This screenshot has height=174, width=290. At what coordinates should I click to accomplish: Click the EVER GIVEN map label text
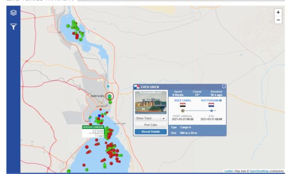(x=98, y=96)
